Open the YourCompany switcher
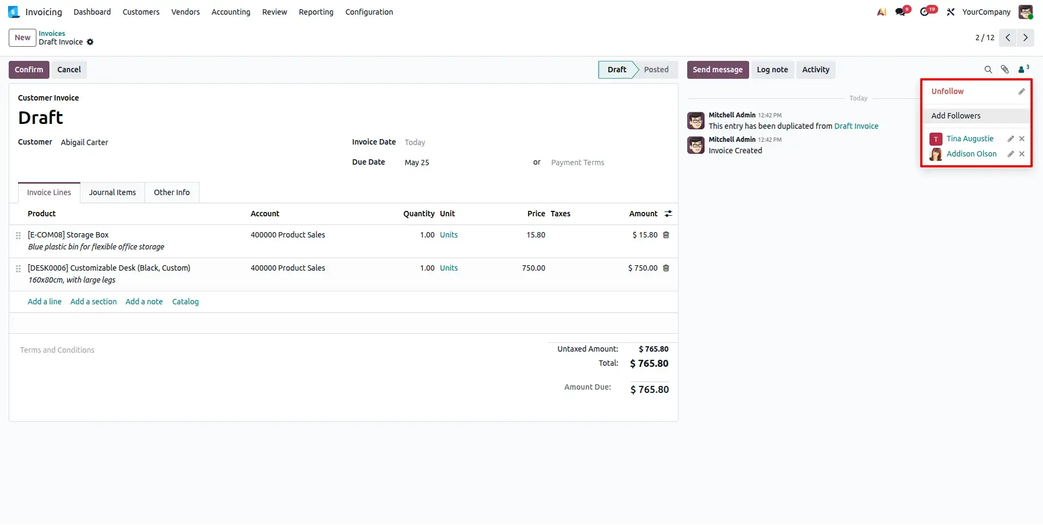1043x525 pixels. coord(987,12)
